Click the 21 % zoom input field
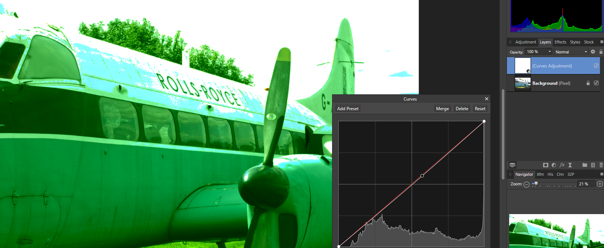Screen dimensions: 604x248 pyautogui.click(x=586, y=184)
